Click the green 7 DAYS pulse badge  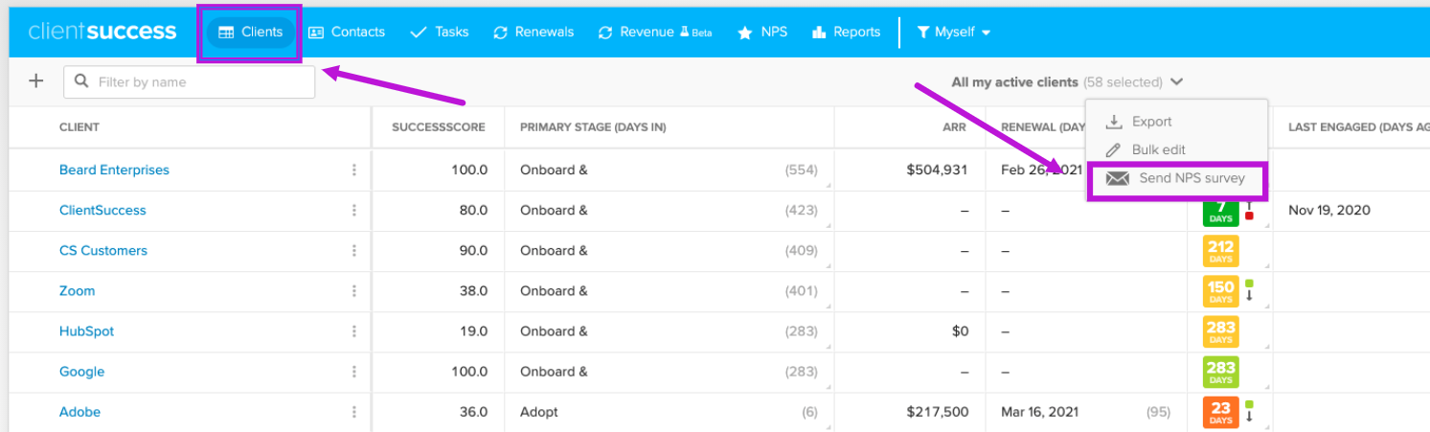[1221, 211]
